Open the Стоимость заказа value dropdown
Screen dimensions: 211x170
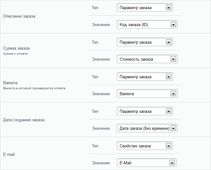pyautogui.click(x=147, y=59)
